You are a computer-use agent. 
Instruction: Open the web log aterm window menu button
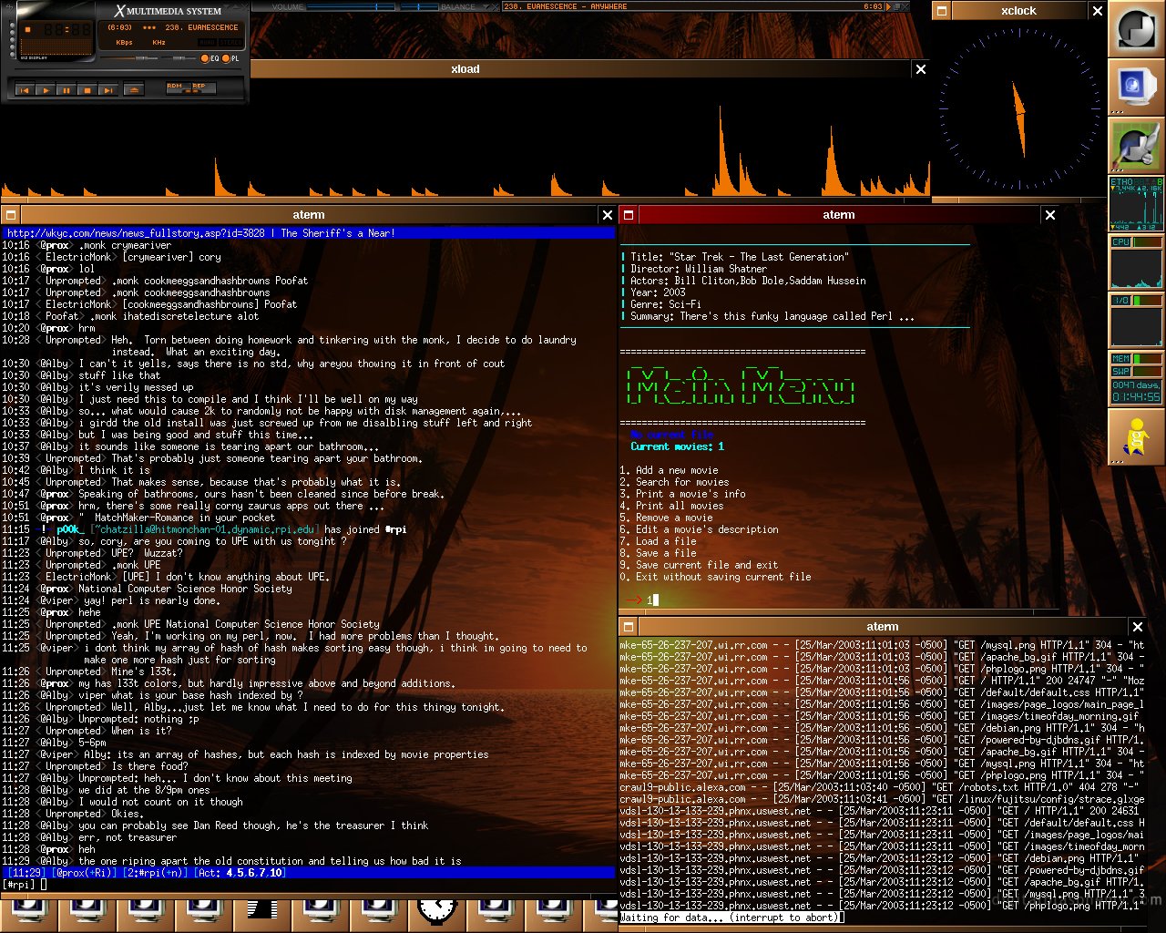coord(629,627)
